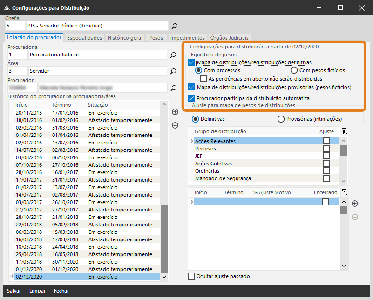Open the Impedimentos tab
This screenshot has width=373, height=300.
[x=187, y=38]
